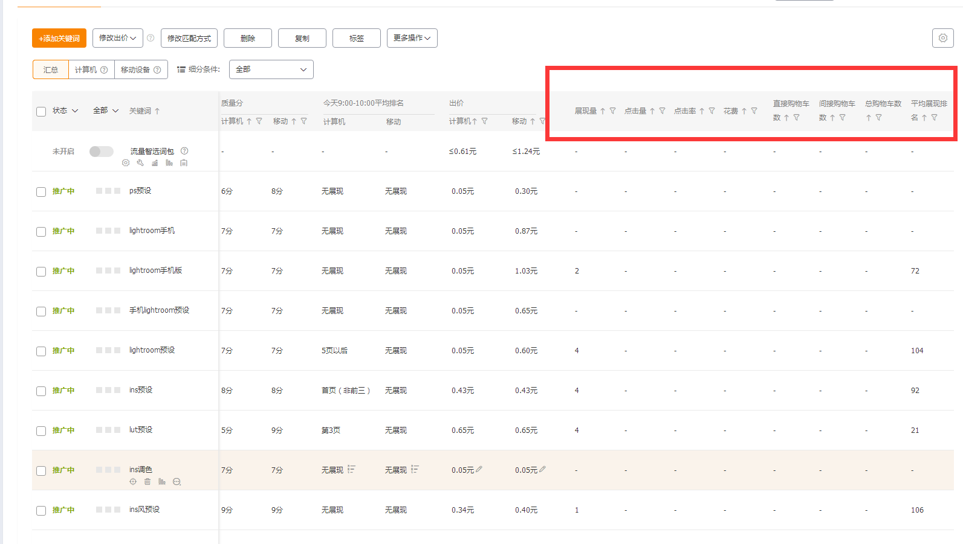Check the ins风预设 row checkbox

[x=41, y=511]
